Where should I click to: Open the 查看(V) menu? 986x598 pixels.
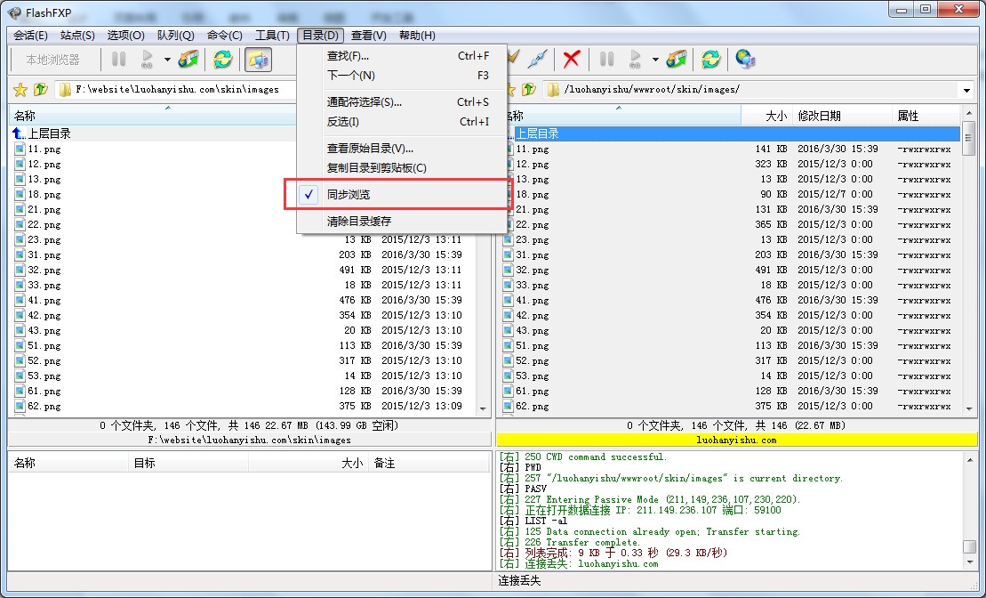coord(368,36)
